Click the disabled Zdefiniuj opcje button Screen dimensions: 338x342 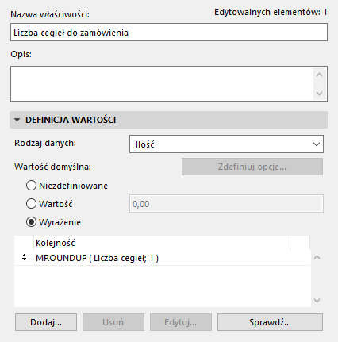pos(252,167)
